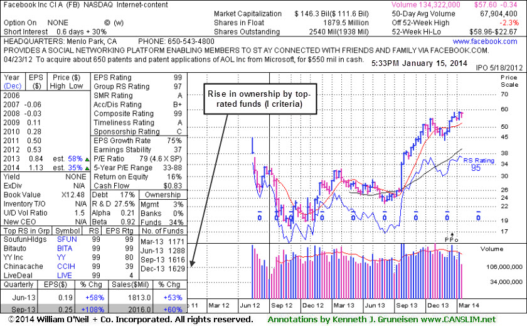Click the Sponsorship Rating C row
This screenshot has width=527, height=326.
point(138,131)
